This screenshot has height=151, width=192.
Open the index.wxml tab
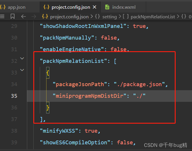pyautogui.click(x=124, y=7)
